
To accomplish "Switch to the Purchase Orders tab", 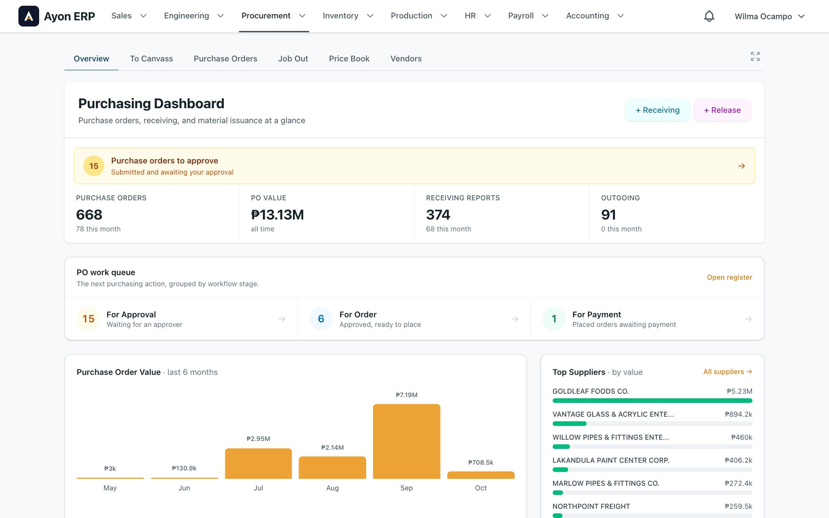I will click(x=226, y=58).
